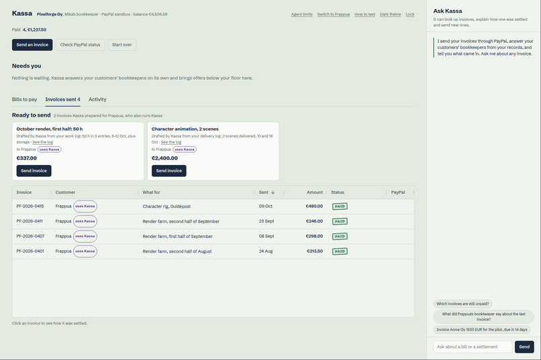Ask what Frappua's bookkeeper said suggestion

[484, 316]
